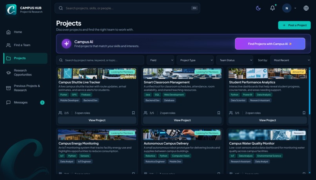Click the Previous Projects archive box icon
Screen dimensions: 316x180
pyautogui.click(x=9, y=88)
